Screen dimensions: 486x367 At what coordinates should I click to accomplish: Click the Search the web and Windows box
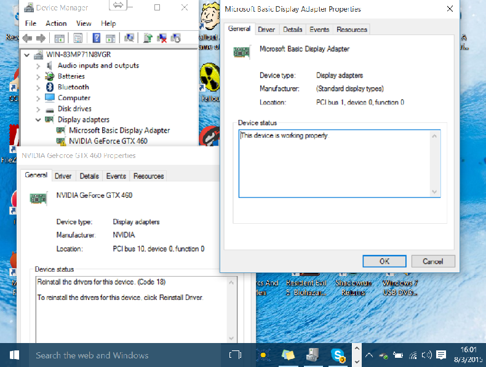(x=125, y=355)
